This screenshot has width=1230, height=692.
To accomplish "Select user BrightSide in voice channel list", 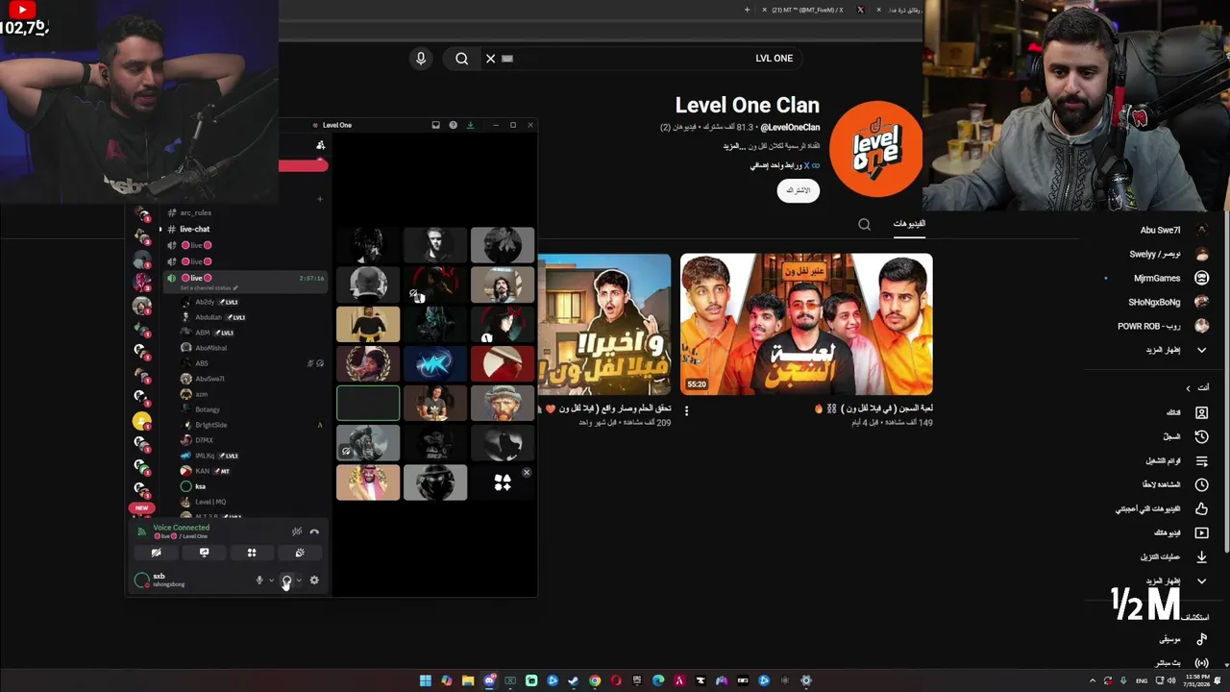I will (x=210, y=425).
